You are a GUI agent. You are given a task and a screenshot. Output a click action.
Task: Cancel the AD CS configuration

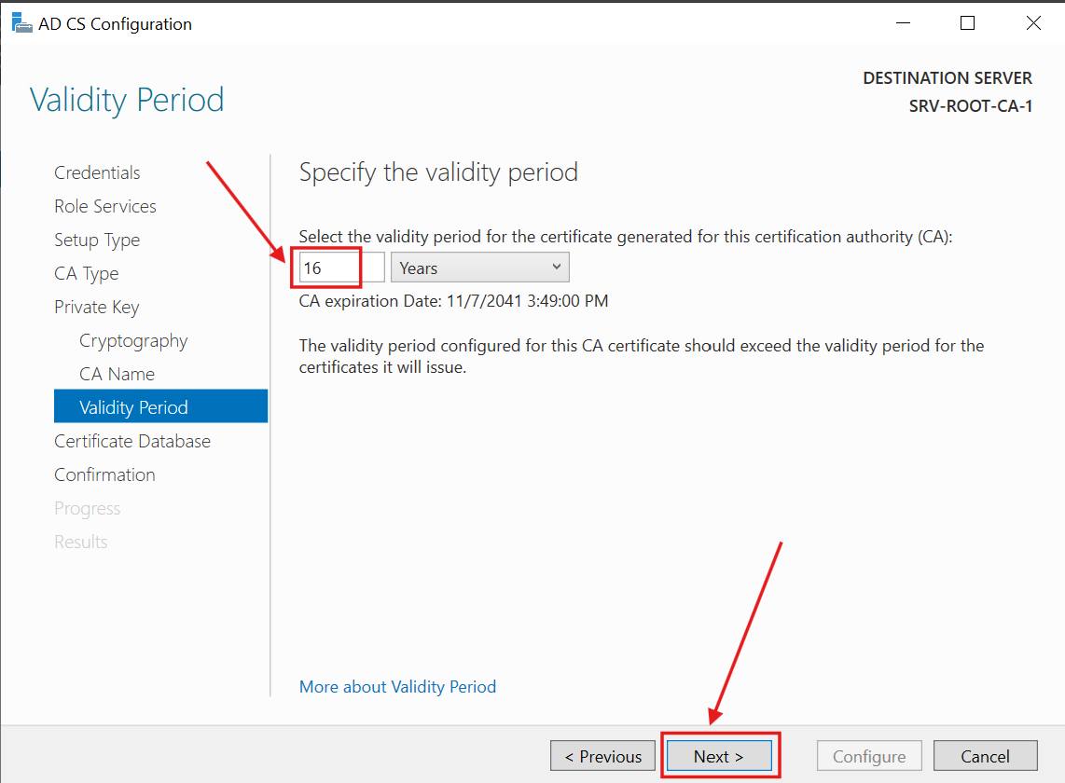click(x=985, y=755)
